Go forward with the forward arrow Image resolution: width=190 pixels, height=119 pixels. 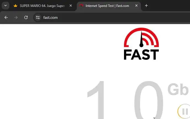pos(16,17)
